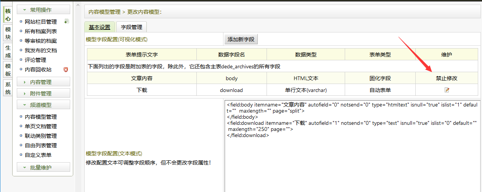The image size is (482, 192).
Task: Expand the 批量维护 section
Action: coord(43,168)
